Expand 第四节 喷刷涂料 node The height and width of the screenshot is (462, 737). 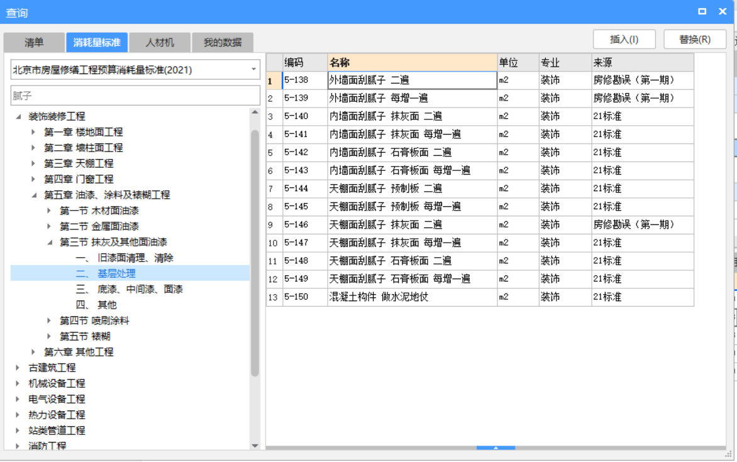pyautogui.click(x=49, y=321)
